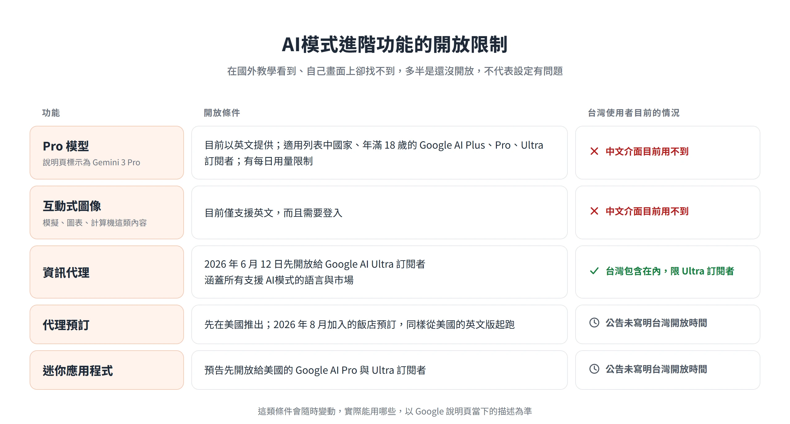This screenshot has height=424, width=790.
Task: Click the condition 預告先開放給美國的 Google AI Pro
Action: (315, 370)
